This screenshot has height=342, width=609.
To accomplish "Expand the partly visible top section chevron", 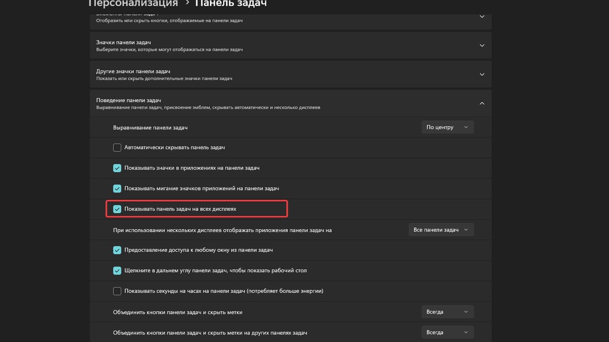I will (x=482, y=17).
